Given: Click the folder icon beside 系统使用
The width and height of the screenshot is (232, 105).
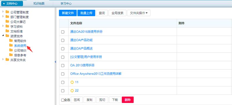Looking at the screenshot, I should click(11, 45).
